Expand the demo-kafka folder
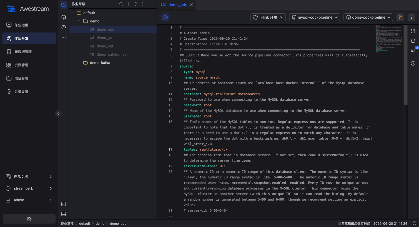This screenshot has width=419, height=227. (x=79, y=63)
